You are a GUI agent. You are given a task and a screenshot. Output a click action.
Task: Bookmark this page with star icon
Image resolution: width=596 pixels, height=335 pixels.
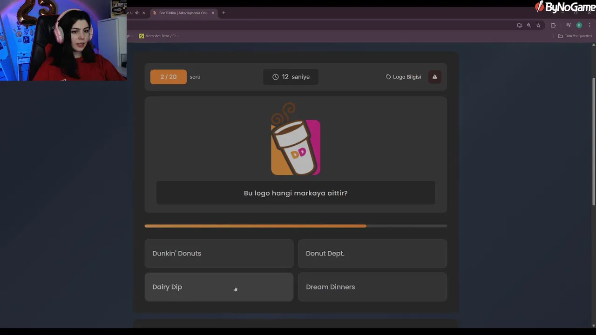(538, 25)
